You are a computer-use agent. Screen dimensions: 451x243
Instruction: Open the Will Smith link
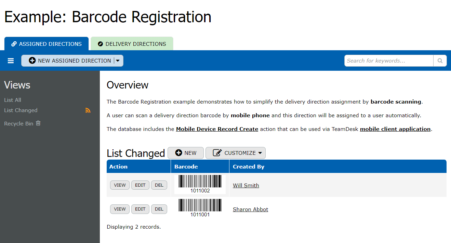tap(246, 186)
